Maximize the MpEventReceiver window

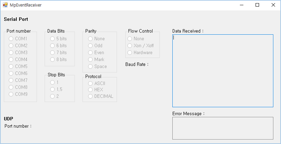(257, 5)
